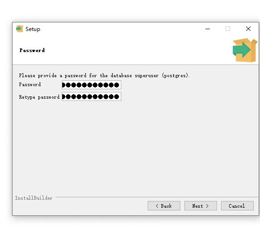The width and height of the screenshot is (260, 227).
Task: Click the bold Password page heading
Action: coord(32,50)
